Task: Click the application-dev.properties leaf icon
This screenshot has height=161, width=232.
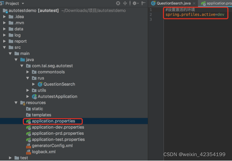Action: pos(29,128)
